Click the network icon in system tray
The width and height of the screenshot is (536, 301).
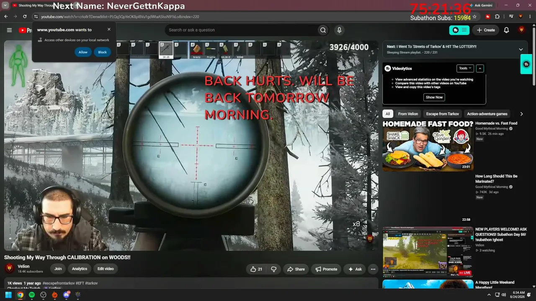(497, 295)
